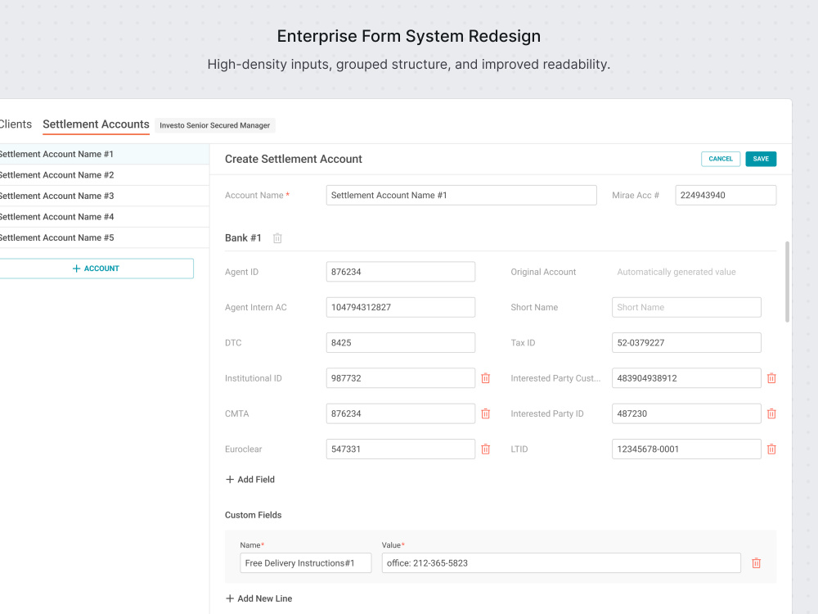
Task: Click the Bank #1 heading
Action: tap(243, 238)
